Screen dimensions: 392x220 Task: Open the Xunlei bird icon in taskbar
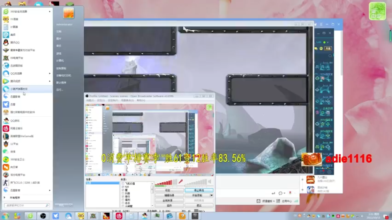[x=55, y=216]
